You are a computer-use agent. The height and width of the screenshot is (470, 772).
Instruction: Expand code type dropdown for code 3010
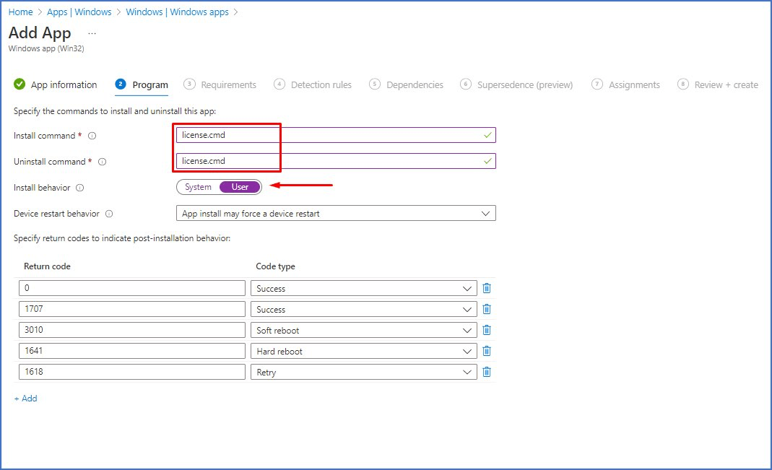(364, 330)
